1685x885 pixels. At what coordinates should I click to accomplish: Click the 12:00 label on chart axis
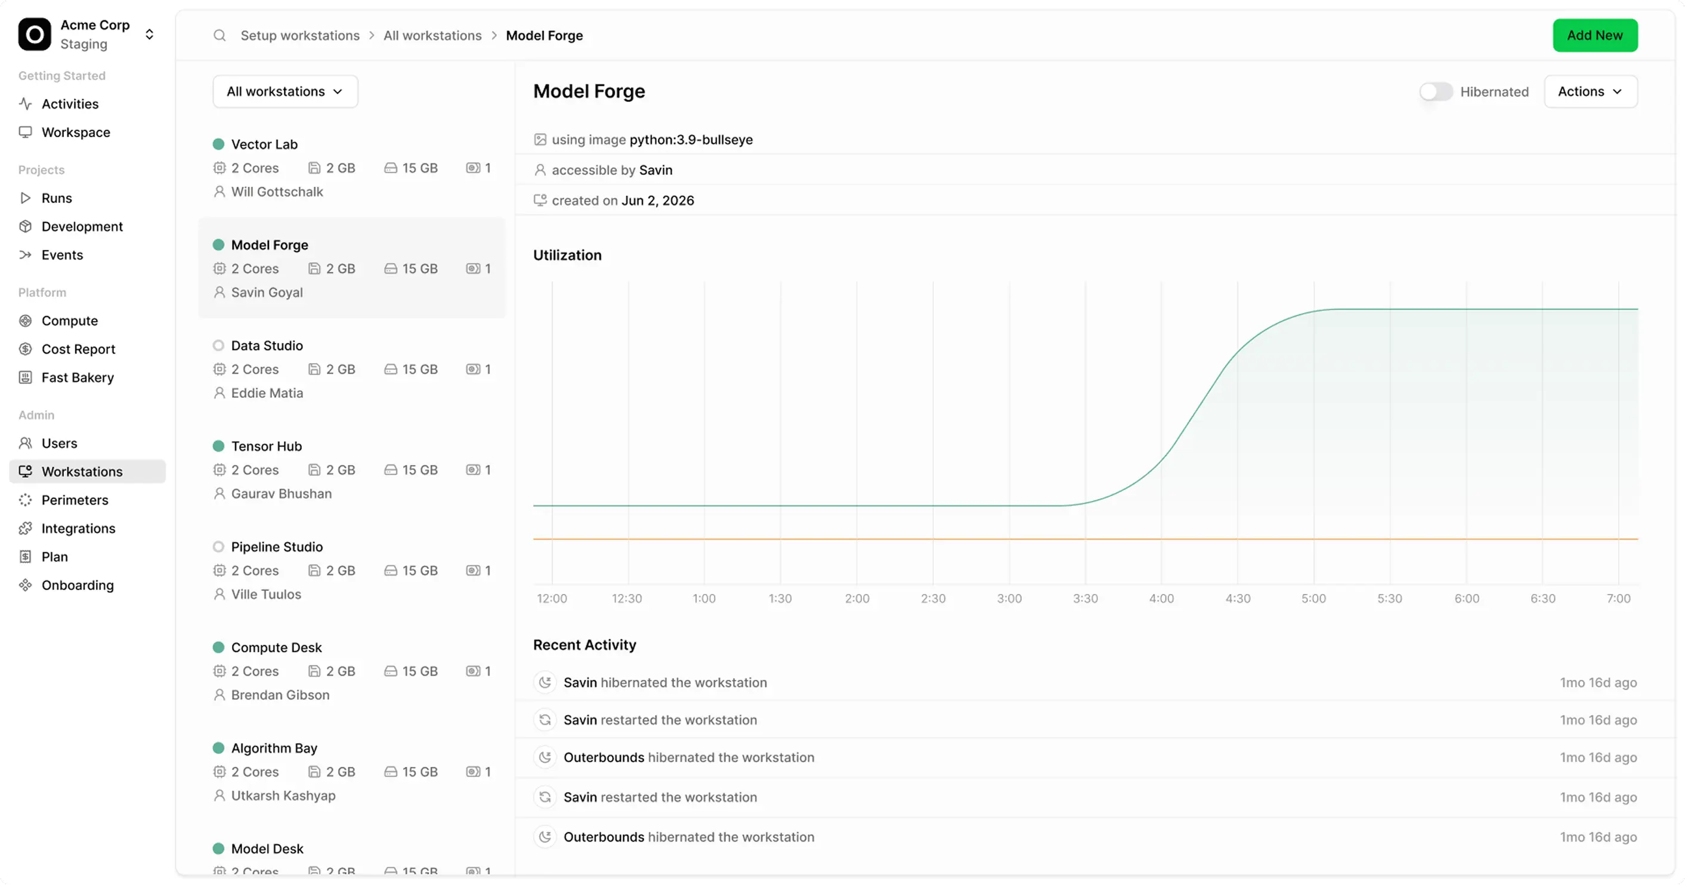click(552, 599)
